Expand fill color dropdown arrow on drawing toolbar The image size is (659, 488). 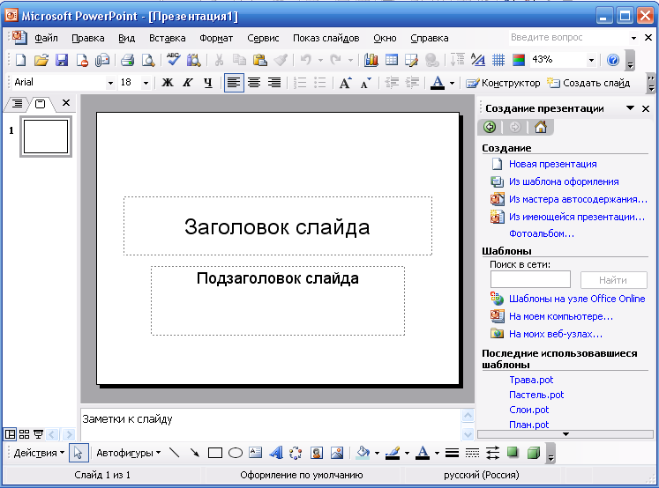[x=377, y=453]
